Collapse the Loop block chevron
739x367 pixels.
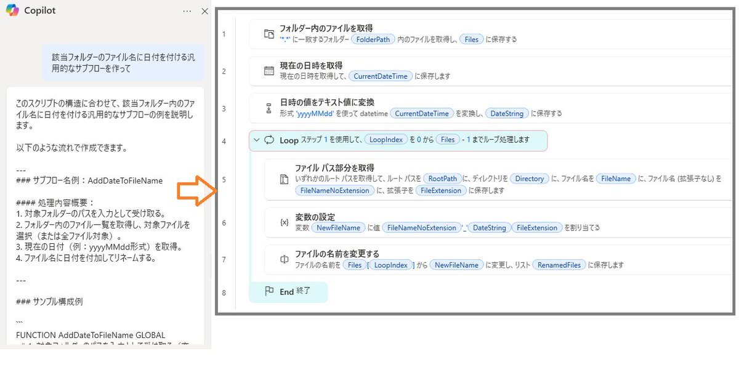pos(257,140)
